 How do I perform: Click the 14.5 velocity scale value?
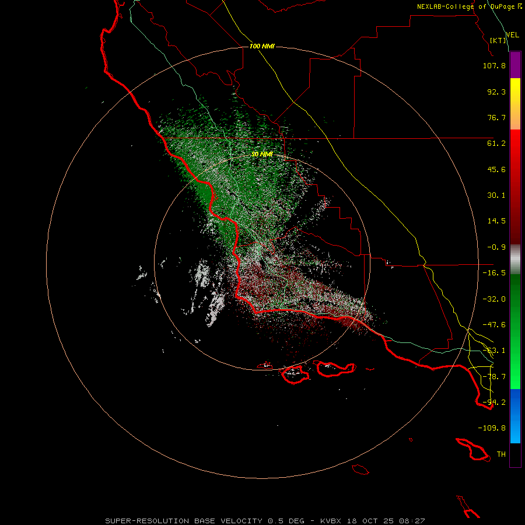click(x=496, y=221)
